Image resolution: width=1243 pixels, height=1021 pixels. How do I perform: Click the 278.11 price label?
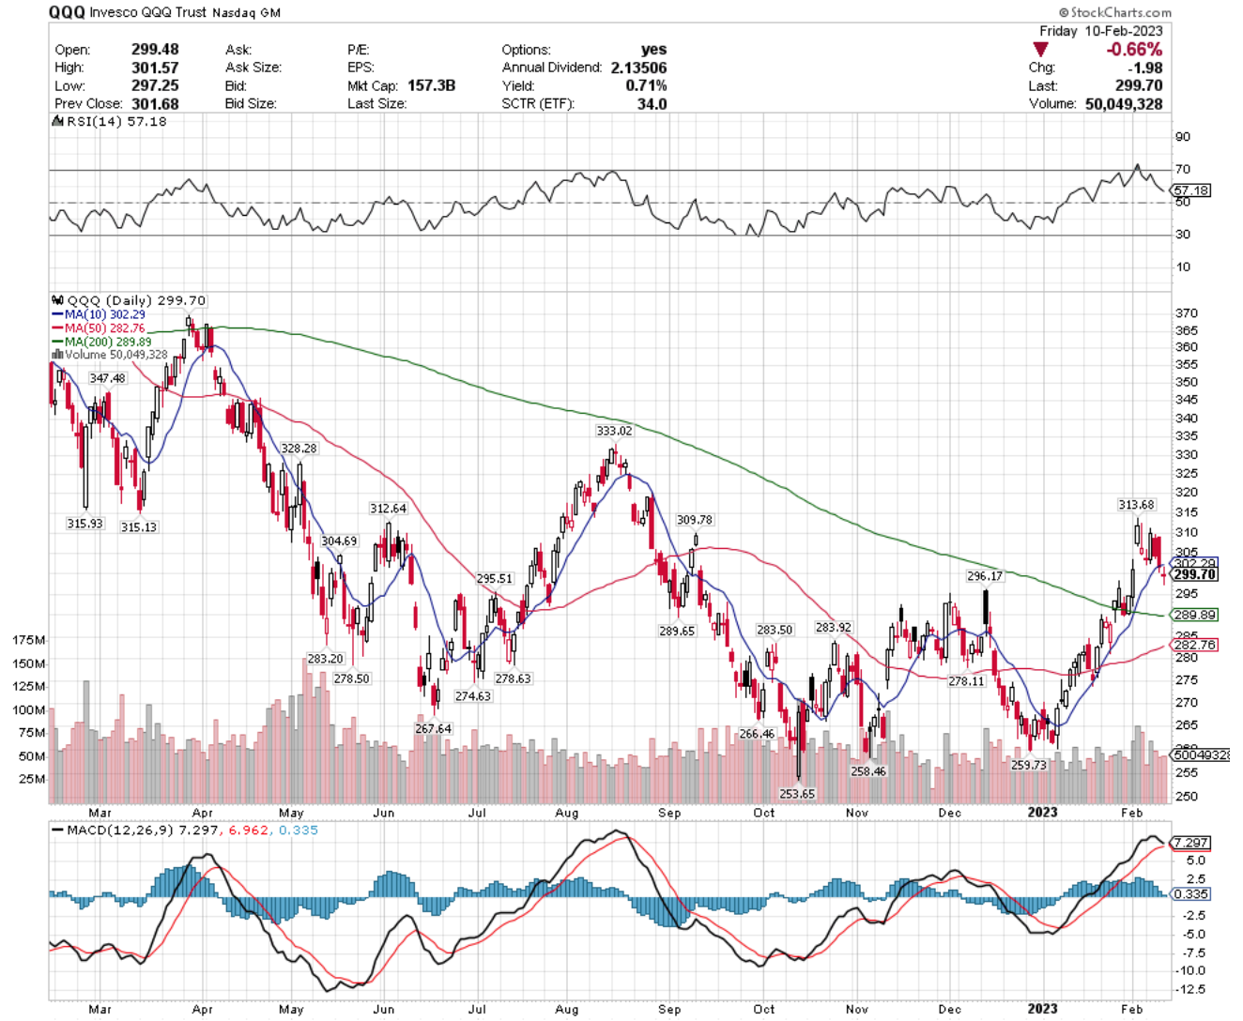965,681
